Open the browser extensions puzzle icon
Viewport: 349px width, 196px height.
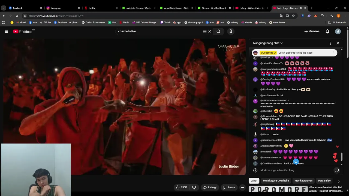322,16
